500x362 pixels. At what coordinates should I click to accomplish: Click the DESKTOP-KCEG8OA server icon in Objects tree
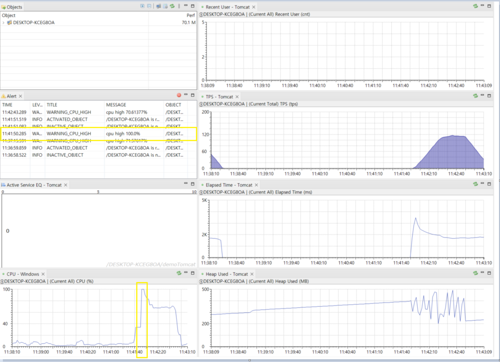[x=9, y=23]
